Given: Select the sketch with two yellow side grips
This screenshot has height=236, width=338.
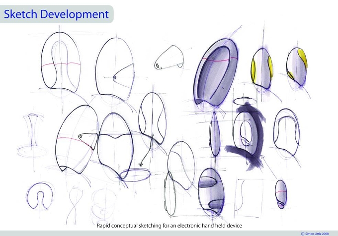Looking at the screenshot, I should click(262, 68).
